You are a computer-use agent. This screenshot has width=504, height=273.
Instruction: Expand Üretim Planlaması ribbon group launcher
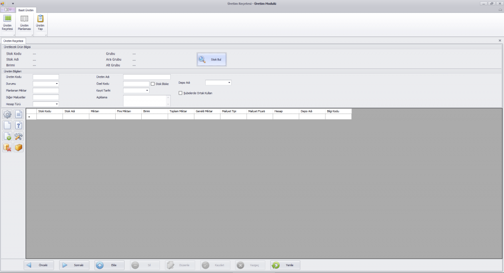click(32, 35)
